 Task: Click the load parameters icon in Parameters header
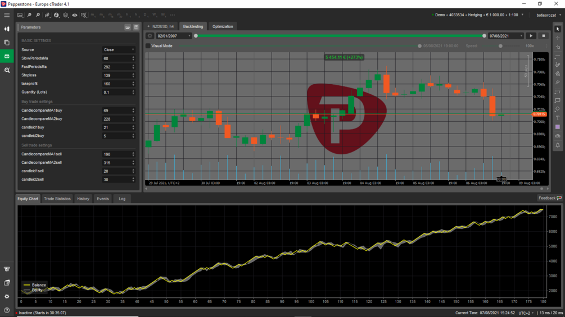pos(128,27)
